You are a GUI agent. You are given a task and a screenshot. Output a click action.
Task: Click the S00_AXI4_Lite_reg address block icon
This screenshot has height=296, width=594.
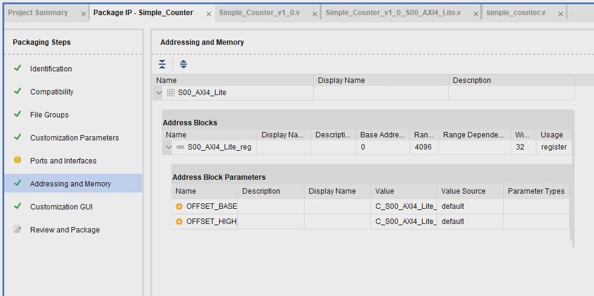pos(180,147)
